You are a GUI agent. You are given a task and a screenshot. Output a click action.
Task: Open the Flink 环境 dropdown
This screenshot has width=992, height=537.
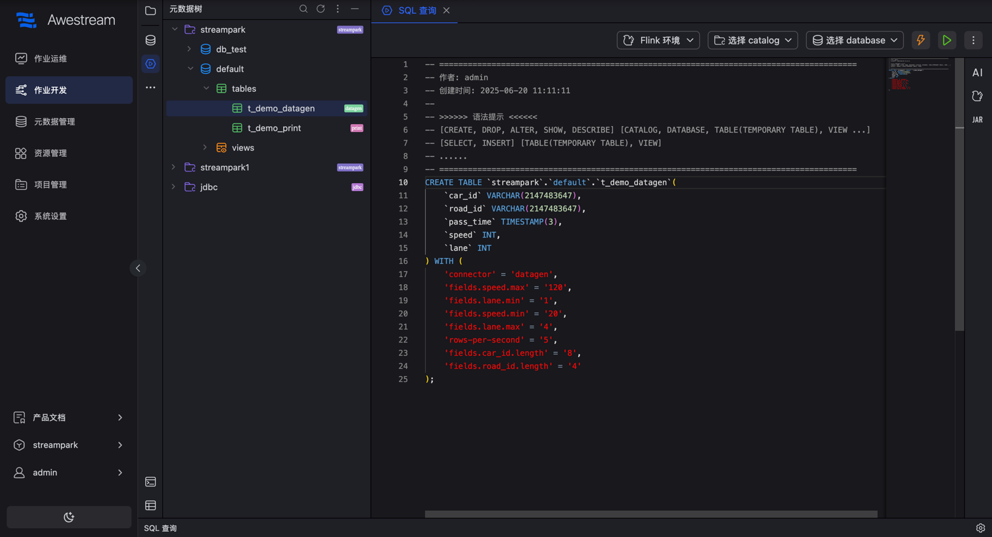[658, 40]
